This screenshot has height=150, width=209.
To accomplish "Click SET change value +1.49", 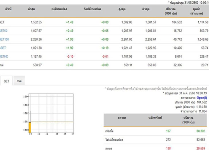I will point(70,22).
